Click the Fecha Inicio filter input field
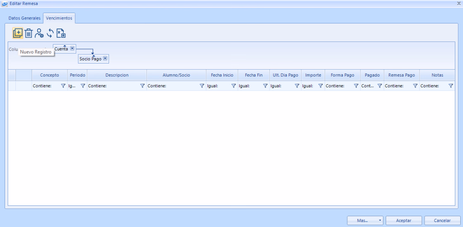 218,86
